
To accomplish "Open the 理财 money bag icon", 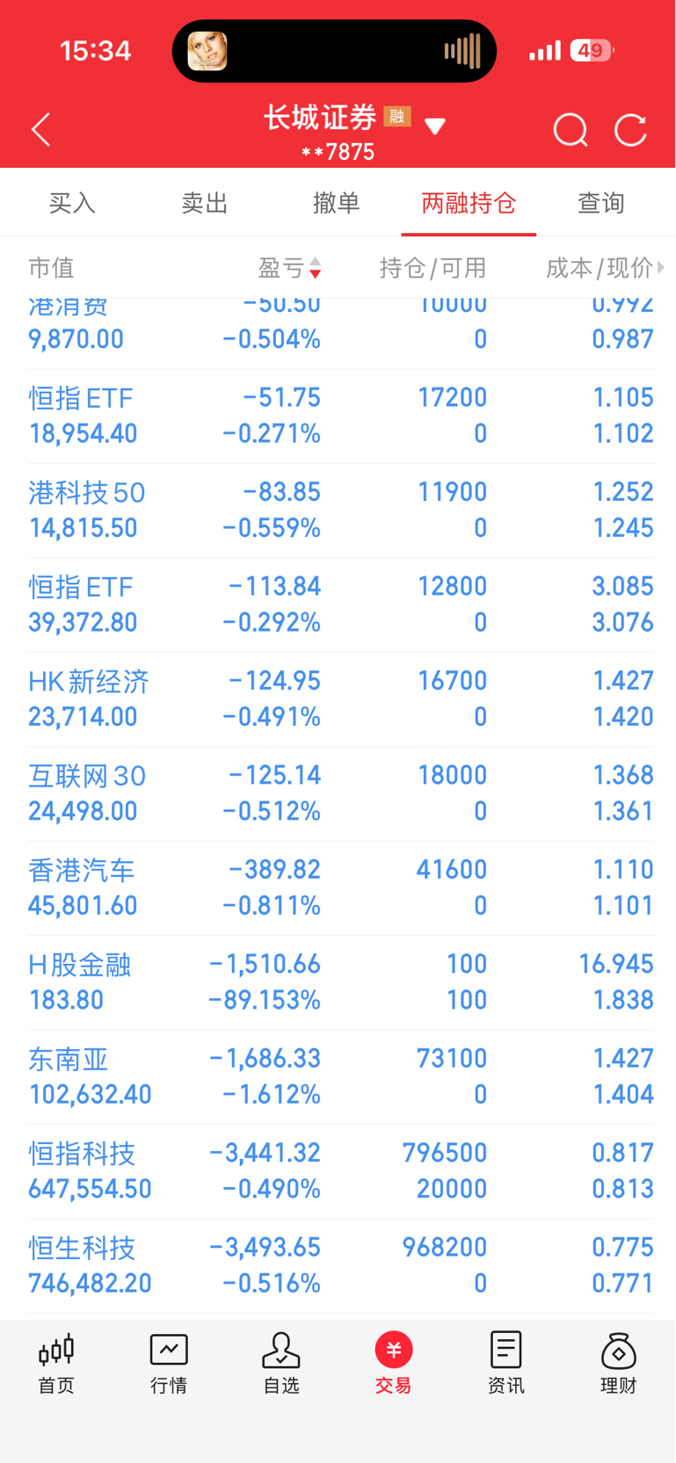I will pos(619,1351).
